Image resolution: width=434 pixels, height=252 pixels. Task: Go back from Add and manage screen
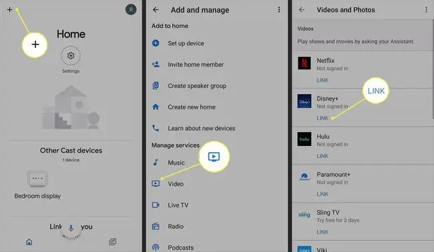(x=156, y=10)
